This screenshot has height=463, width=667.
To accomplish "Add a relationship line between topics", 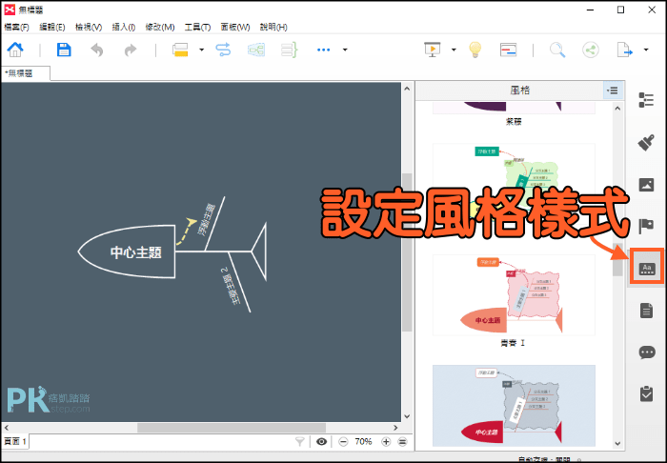I will (x=223, y=50).
